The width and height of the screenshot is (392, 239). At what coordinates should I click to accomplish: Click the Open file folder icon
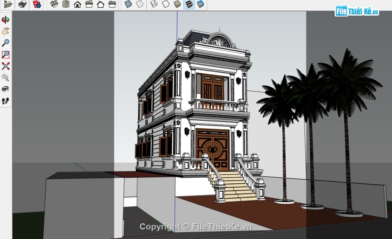[x=8, y=5]
